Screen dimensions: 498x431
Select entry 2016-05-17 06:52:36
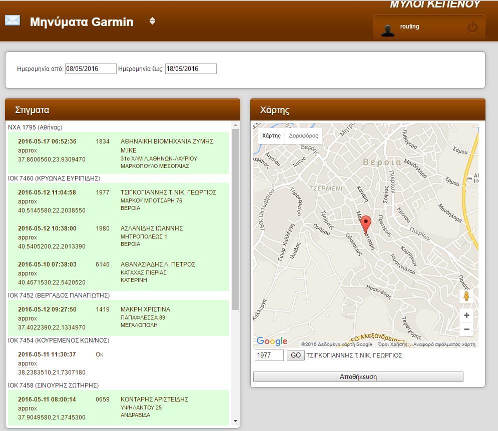click(118, 153)
